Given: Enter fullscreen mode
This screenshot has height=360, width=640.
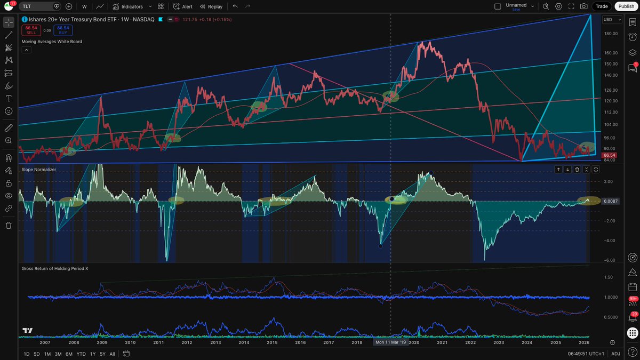Looking at the screenshot, I should pos(571,6).
